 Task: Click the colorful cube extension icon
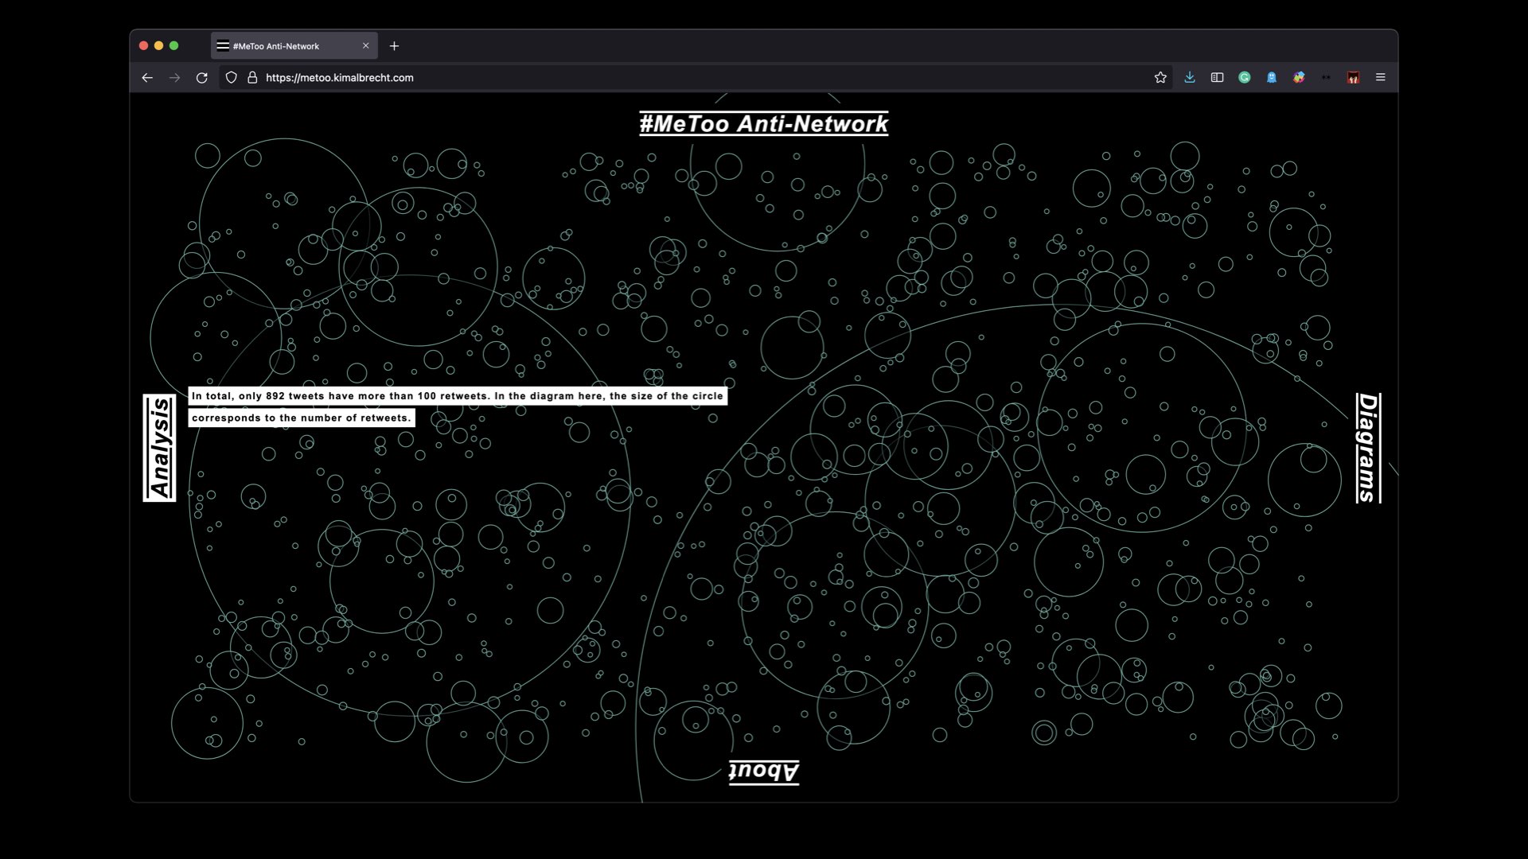coord(1299,77)
